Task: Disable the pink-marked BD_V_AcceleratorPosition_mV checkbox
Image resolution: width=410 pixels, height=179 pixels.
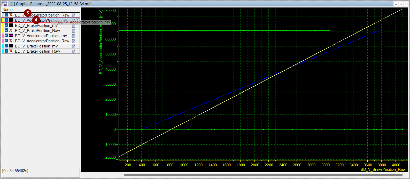Action: 6,36
